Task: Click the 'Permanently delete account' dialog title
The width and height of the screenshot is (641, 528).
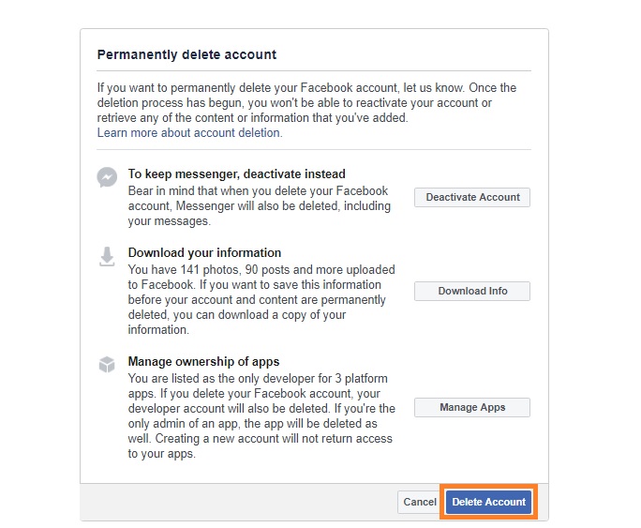Action: click(186, 55)
